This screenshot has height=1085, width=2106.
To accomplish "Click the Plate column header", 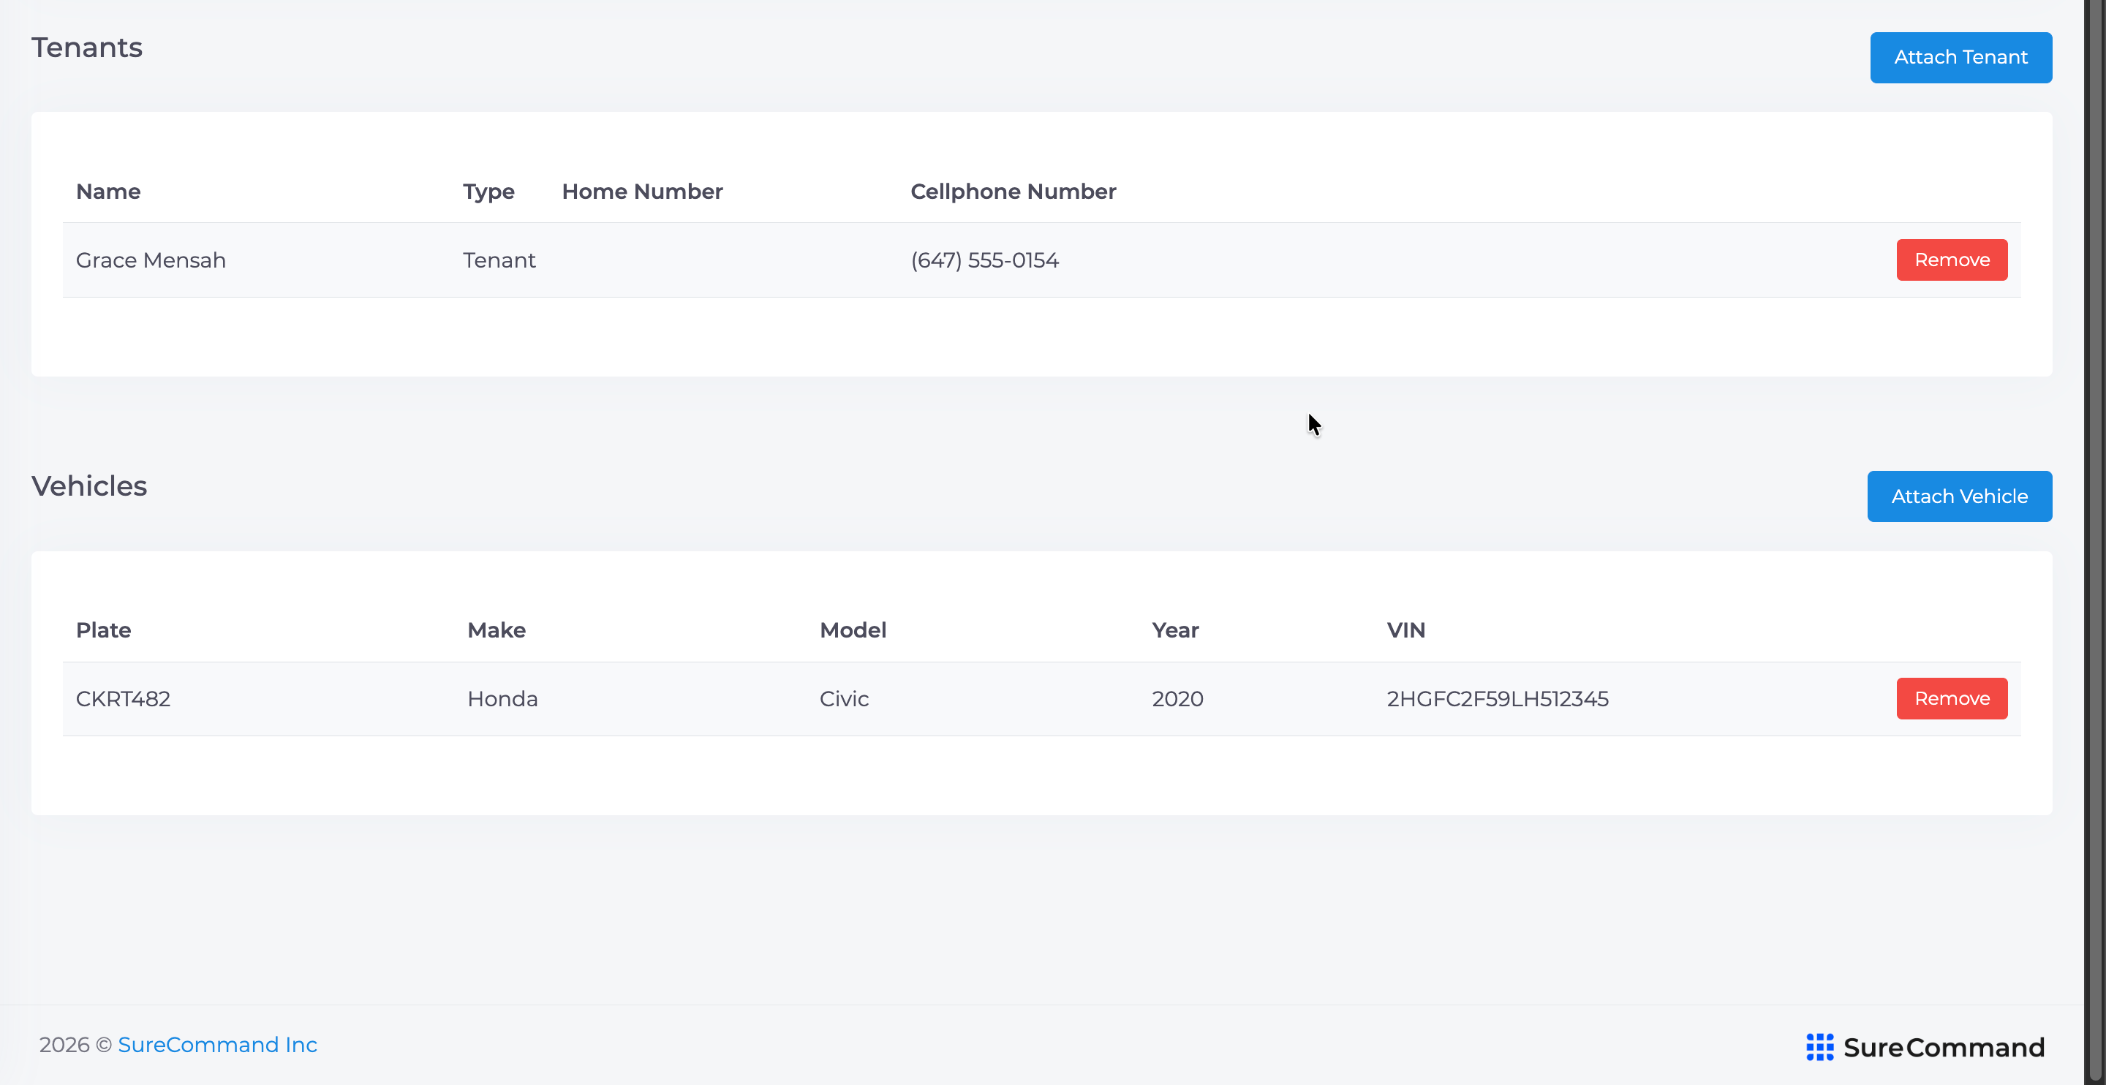I will tap(103, 630).
